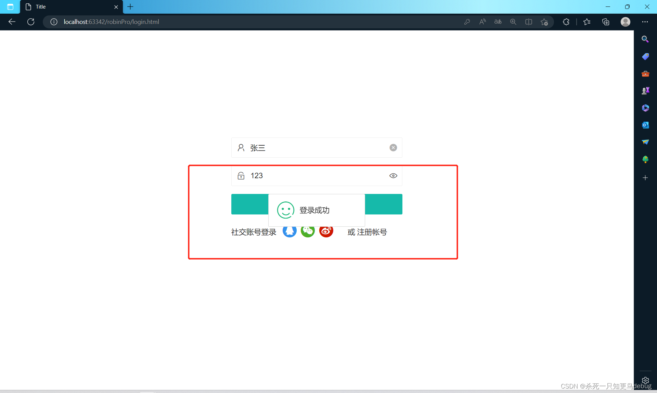Open the Favorites list

coord(587,22)
